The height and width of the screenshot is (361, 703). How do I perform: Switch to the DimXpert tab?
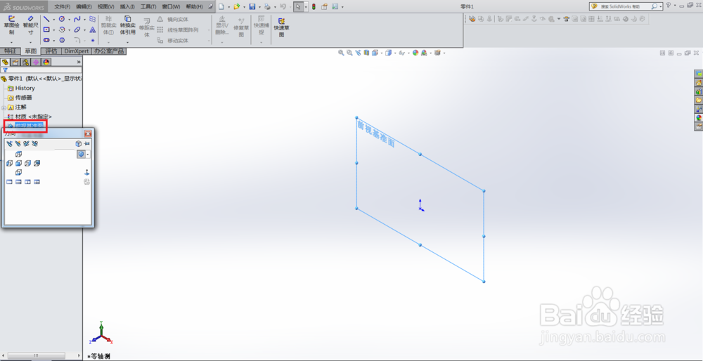76,51
